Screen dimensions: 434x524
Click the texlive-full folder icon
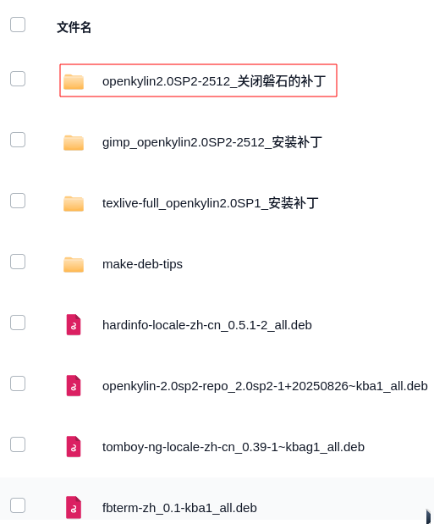pyautogui.click(x=74, y=203)
